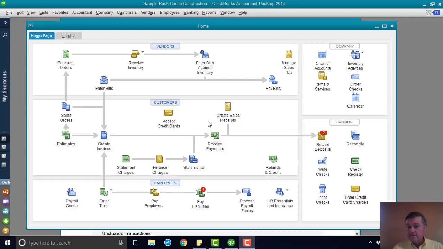443x249 pixels.
Task: Open Purchase Orders icon
Action: tap(66, 54)
